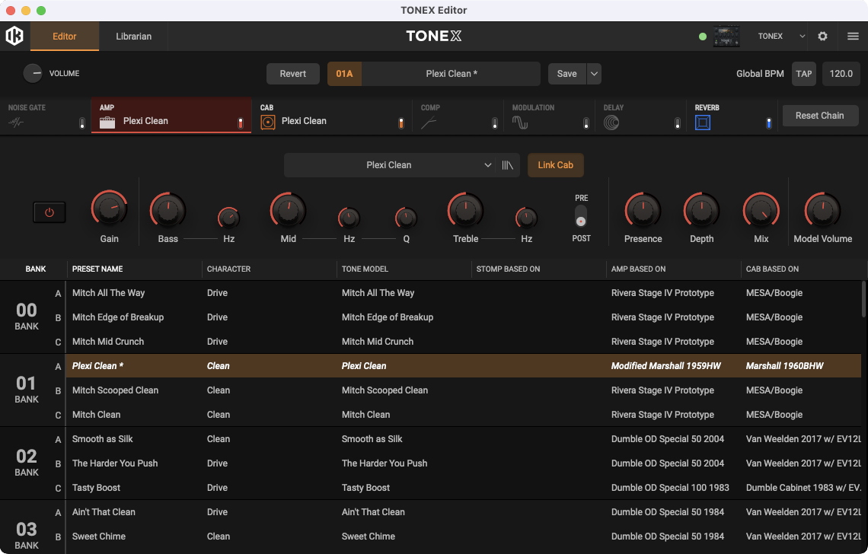Toggle the amp power button
The width and height of the screenshot is (868, 554).
(49, 213)
